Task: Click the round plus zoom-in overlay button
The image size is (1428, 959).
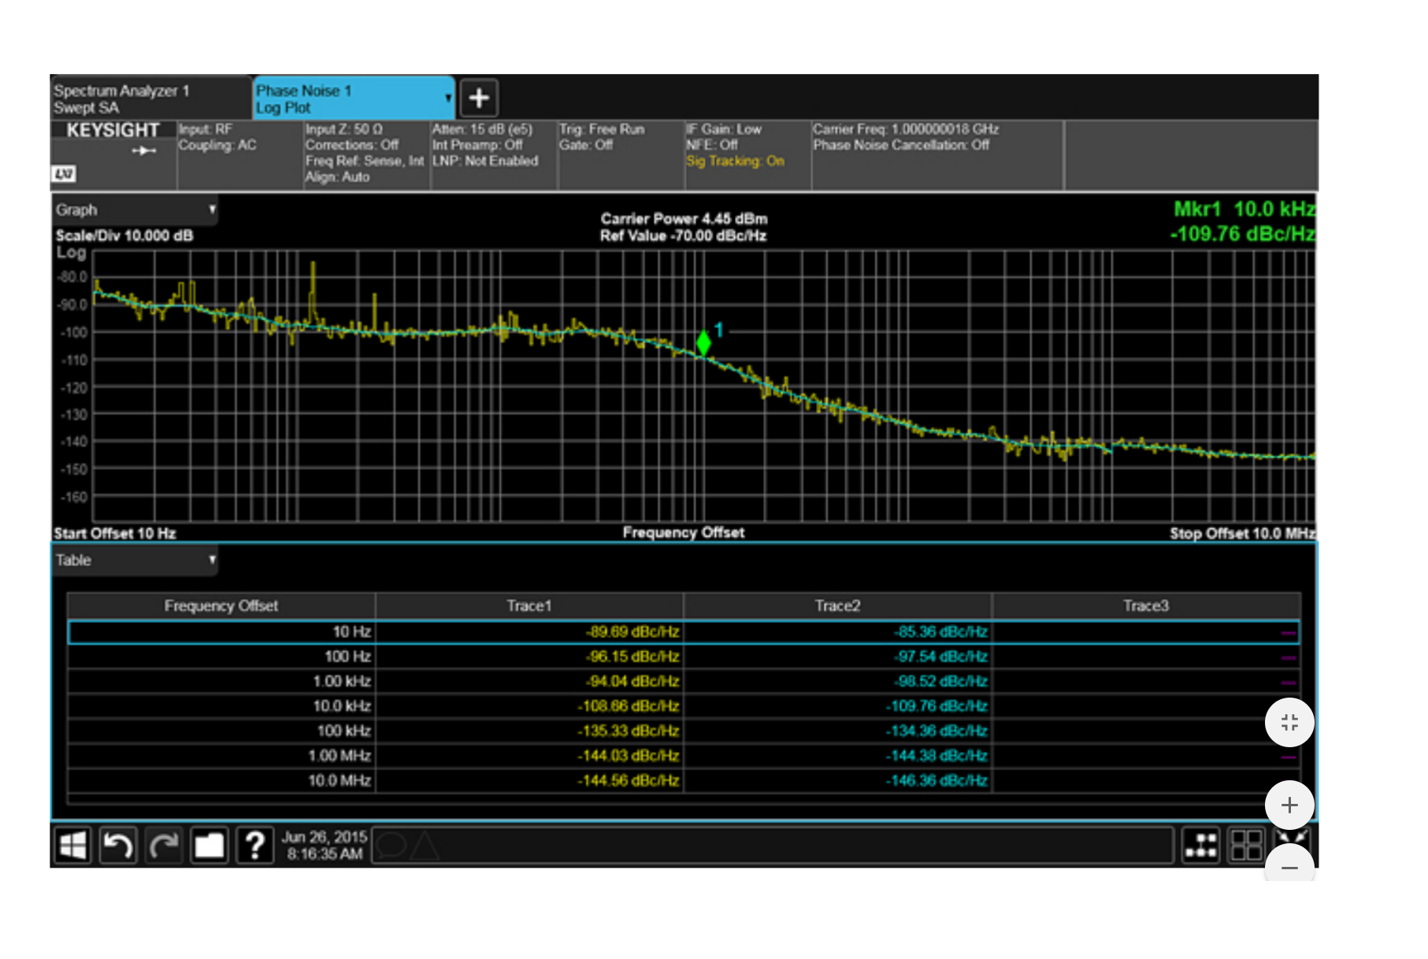Action: [x=1289, y=805]
